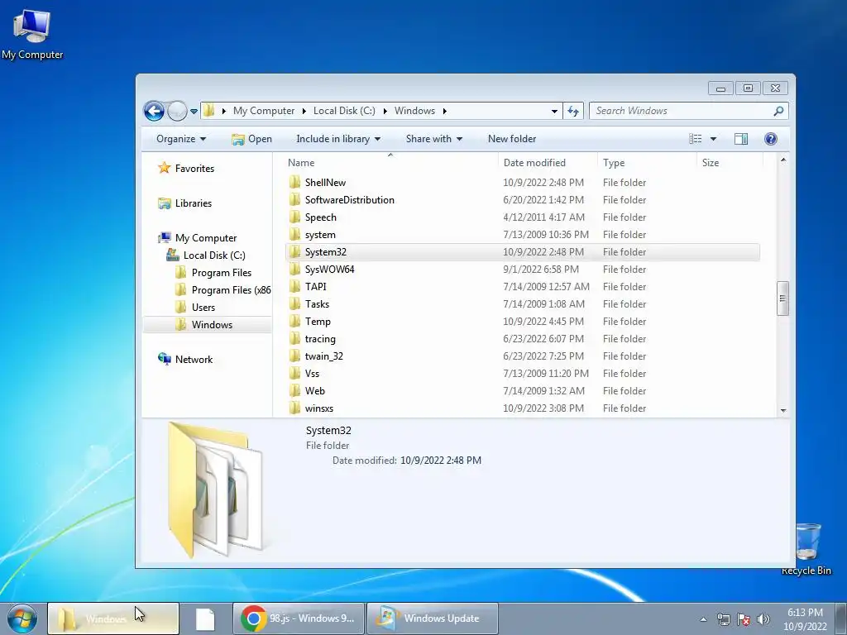Select Libraries in the navigation pane
This screenshot has width=847, height=635.
tap(184, 203)
